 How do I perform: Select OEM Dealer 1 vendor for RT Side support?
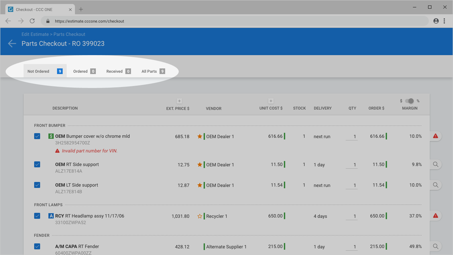coord(220,165)
